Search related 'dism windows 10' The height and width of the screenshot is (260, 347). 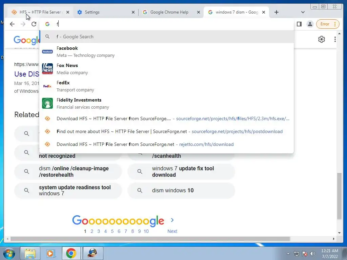point(181,190)
